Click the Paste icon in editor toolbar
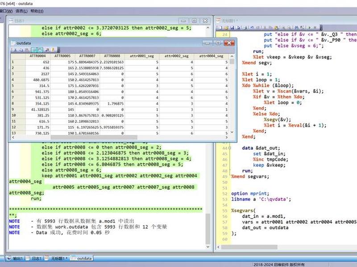Screen dimensions: 357x267 tap(276, 28)
